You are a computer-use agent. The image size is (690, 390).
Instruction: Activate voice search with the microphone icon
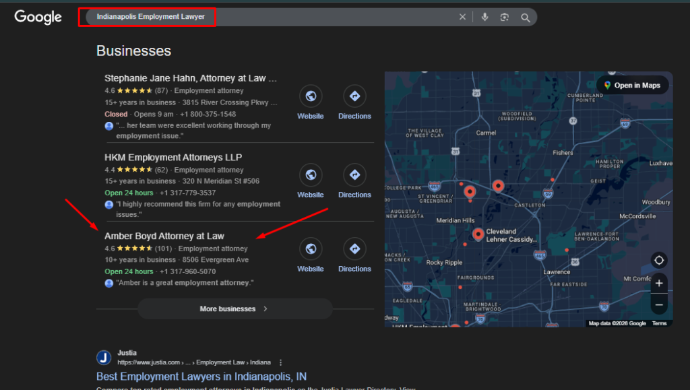tap(485, 17)
